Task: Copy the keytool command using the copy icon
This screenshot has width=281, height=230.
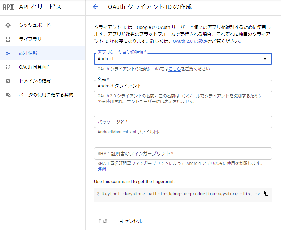Action: coord(266,193)
